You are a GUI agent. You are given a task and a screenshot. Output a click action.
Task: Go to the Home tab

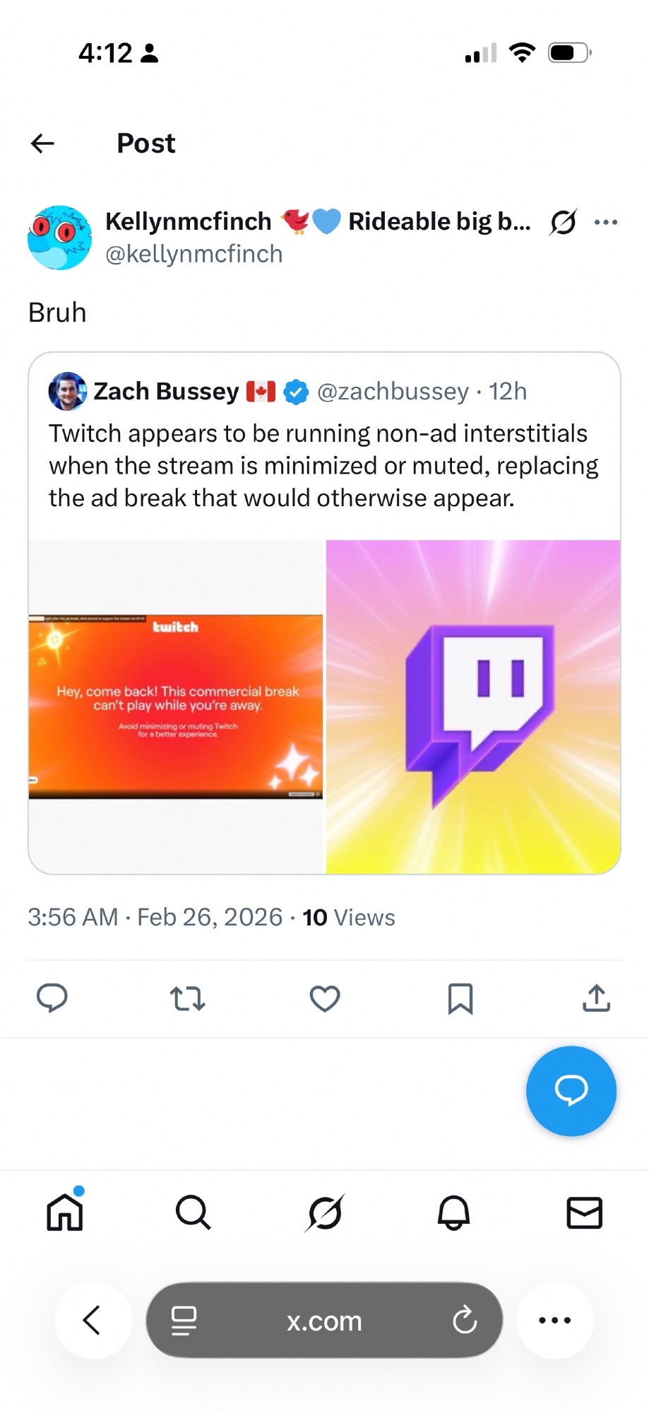click(65, 1213)
